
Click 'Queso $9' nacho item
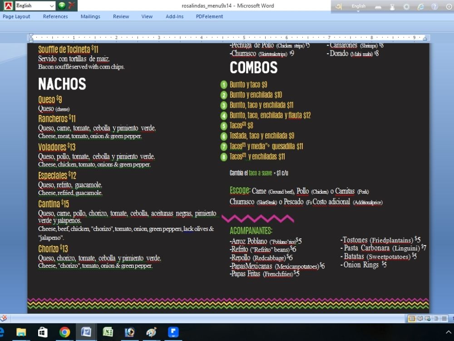click(x=50, y=100)
